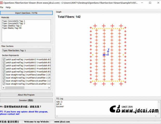Toggle the first layer straight numFibers3 checkbox

coord(4,75)
